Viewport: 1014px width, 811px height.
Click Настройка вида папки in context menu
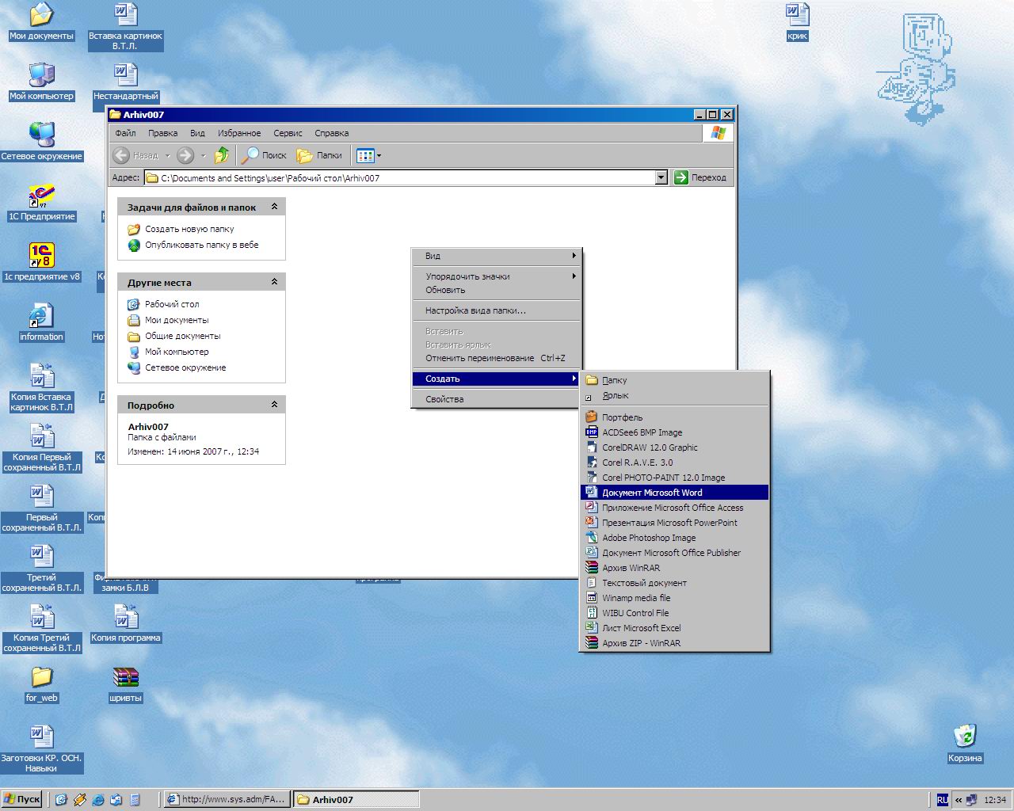tap(497, 310)
